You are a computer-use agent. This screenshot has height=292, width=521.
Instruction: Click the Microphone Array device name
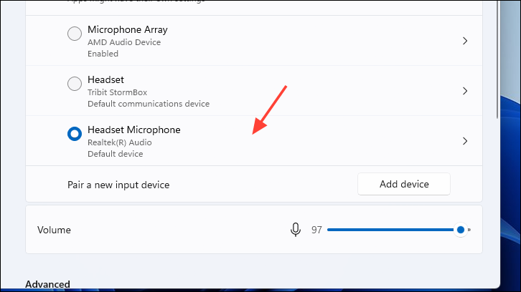click(x=127, y=30)
